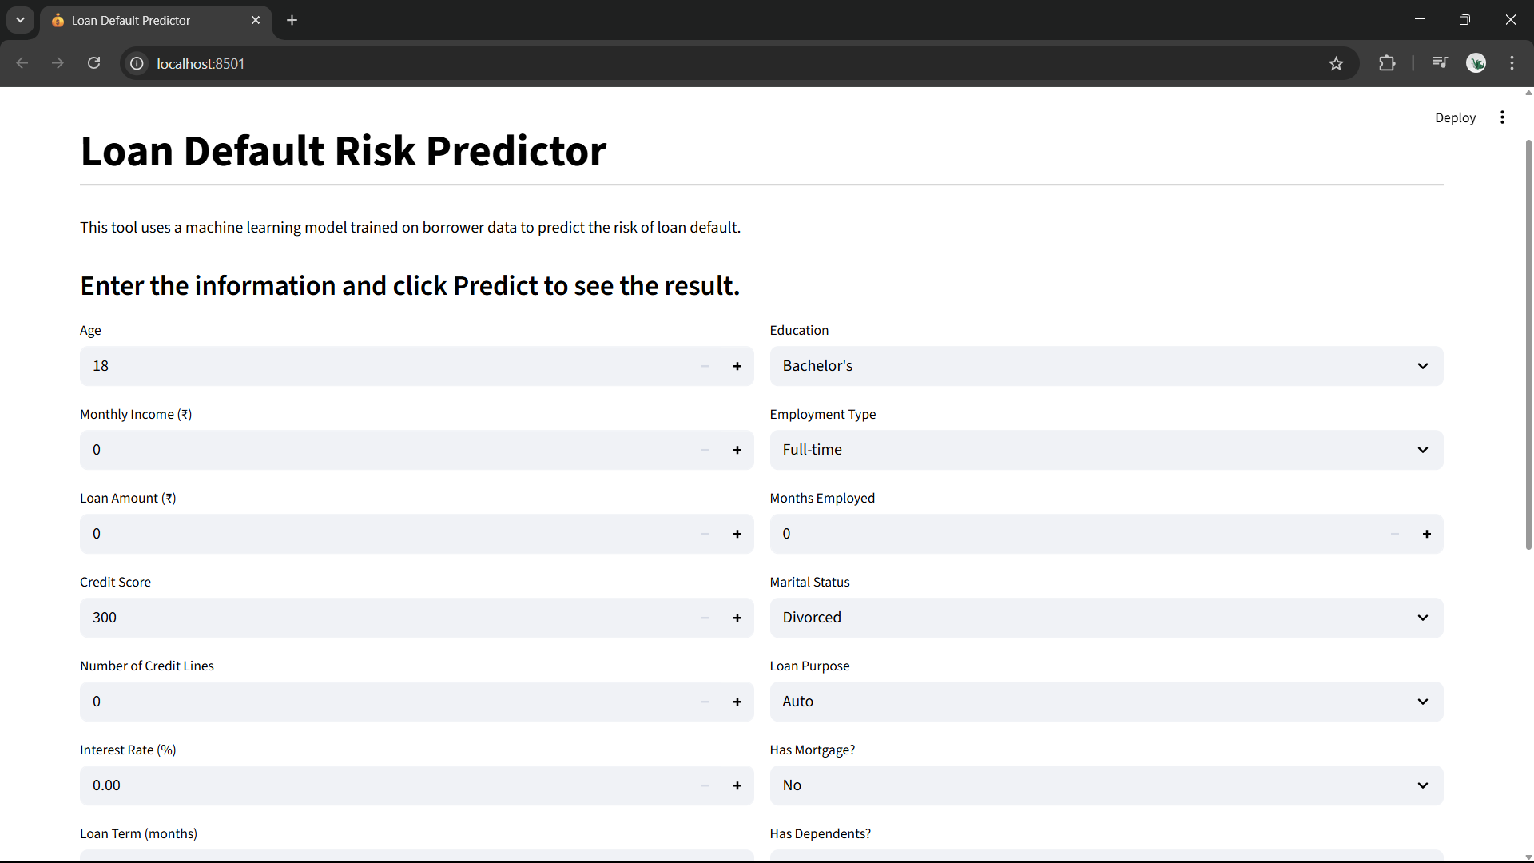
Task: Increase Age with the plus stepper
Action: point(737,366)
